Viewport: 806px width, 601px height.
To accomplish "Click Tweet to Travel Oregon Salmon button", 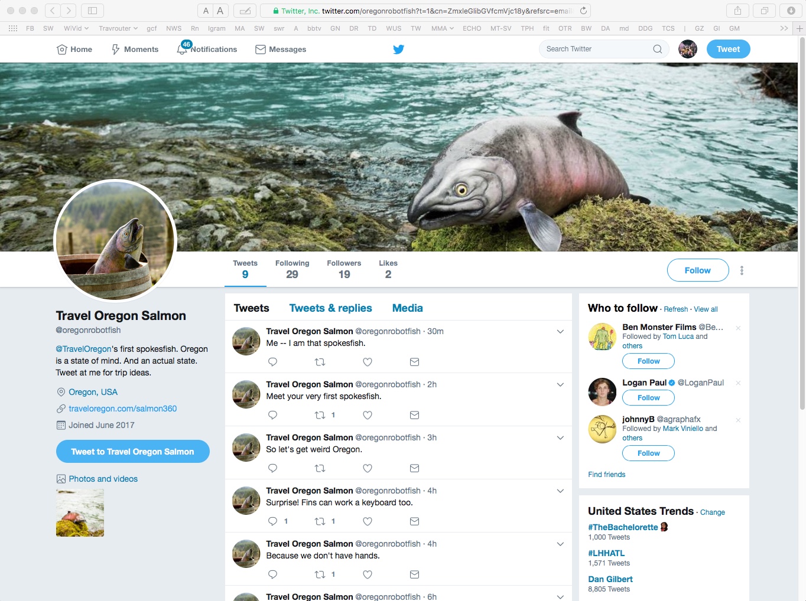I will 133,452.
